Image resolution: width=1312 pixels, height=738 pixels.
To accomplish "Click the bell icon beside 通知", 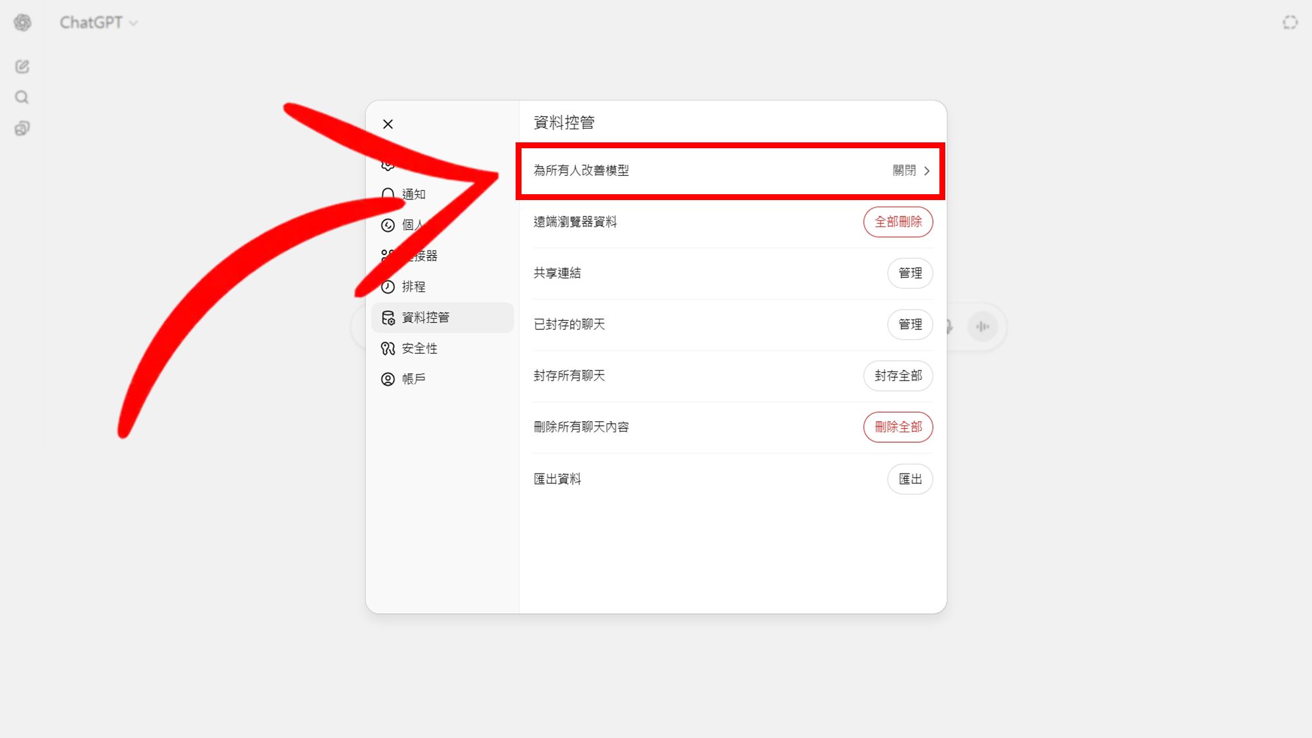I will point(388,194).
